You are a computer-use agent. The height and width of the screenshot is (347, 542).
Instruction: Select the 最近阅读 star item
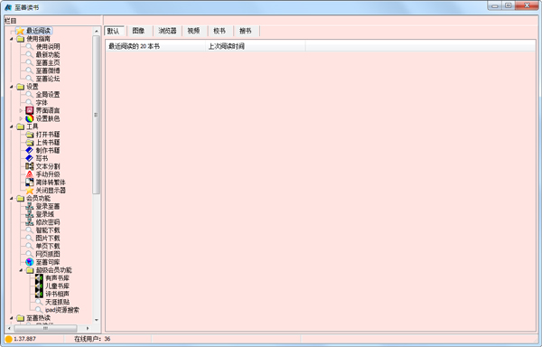click(x=34, y=31)
